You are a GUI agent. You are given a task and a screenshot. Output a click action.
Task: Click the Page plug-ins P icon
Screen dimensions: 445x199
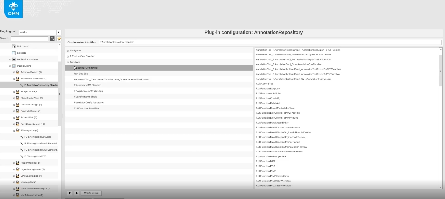coord(14,66)
